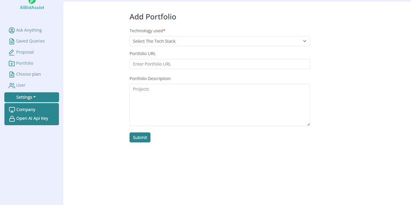The width and height of the screenshot is (411, 205).
Task: Click the description textarea resize handle
Action: (x=308, y=124)
